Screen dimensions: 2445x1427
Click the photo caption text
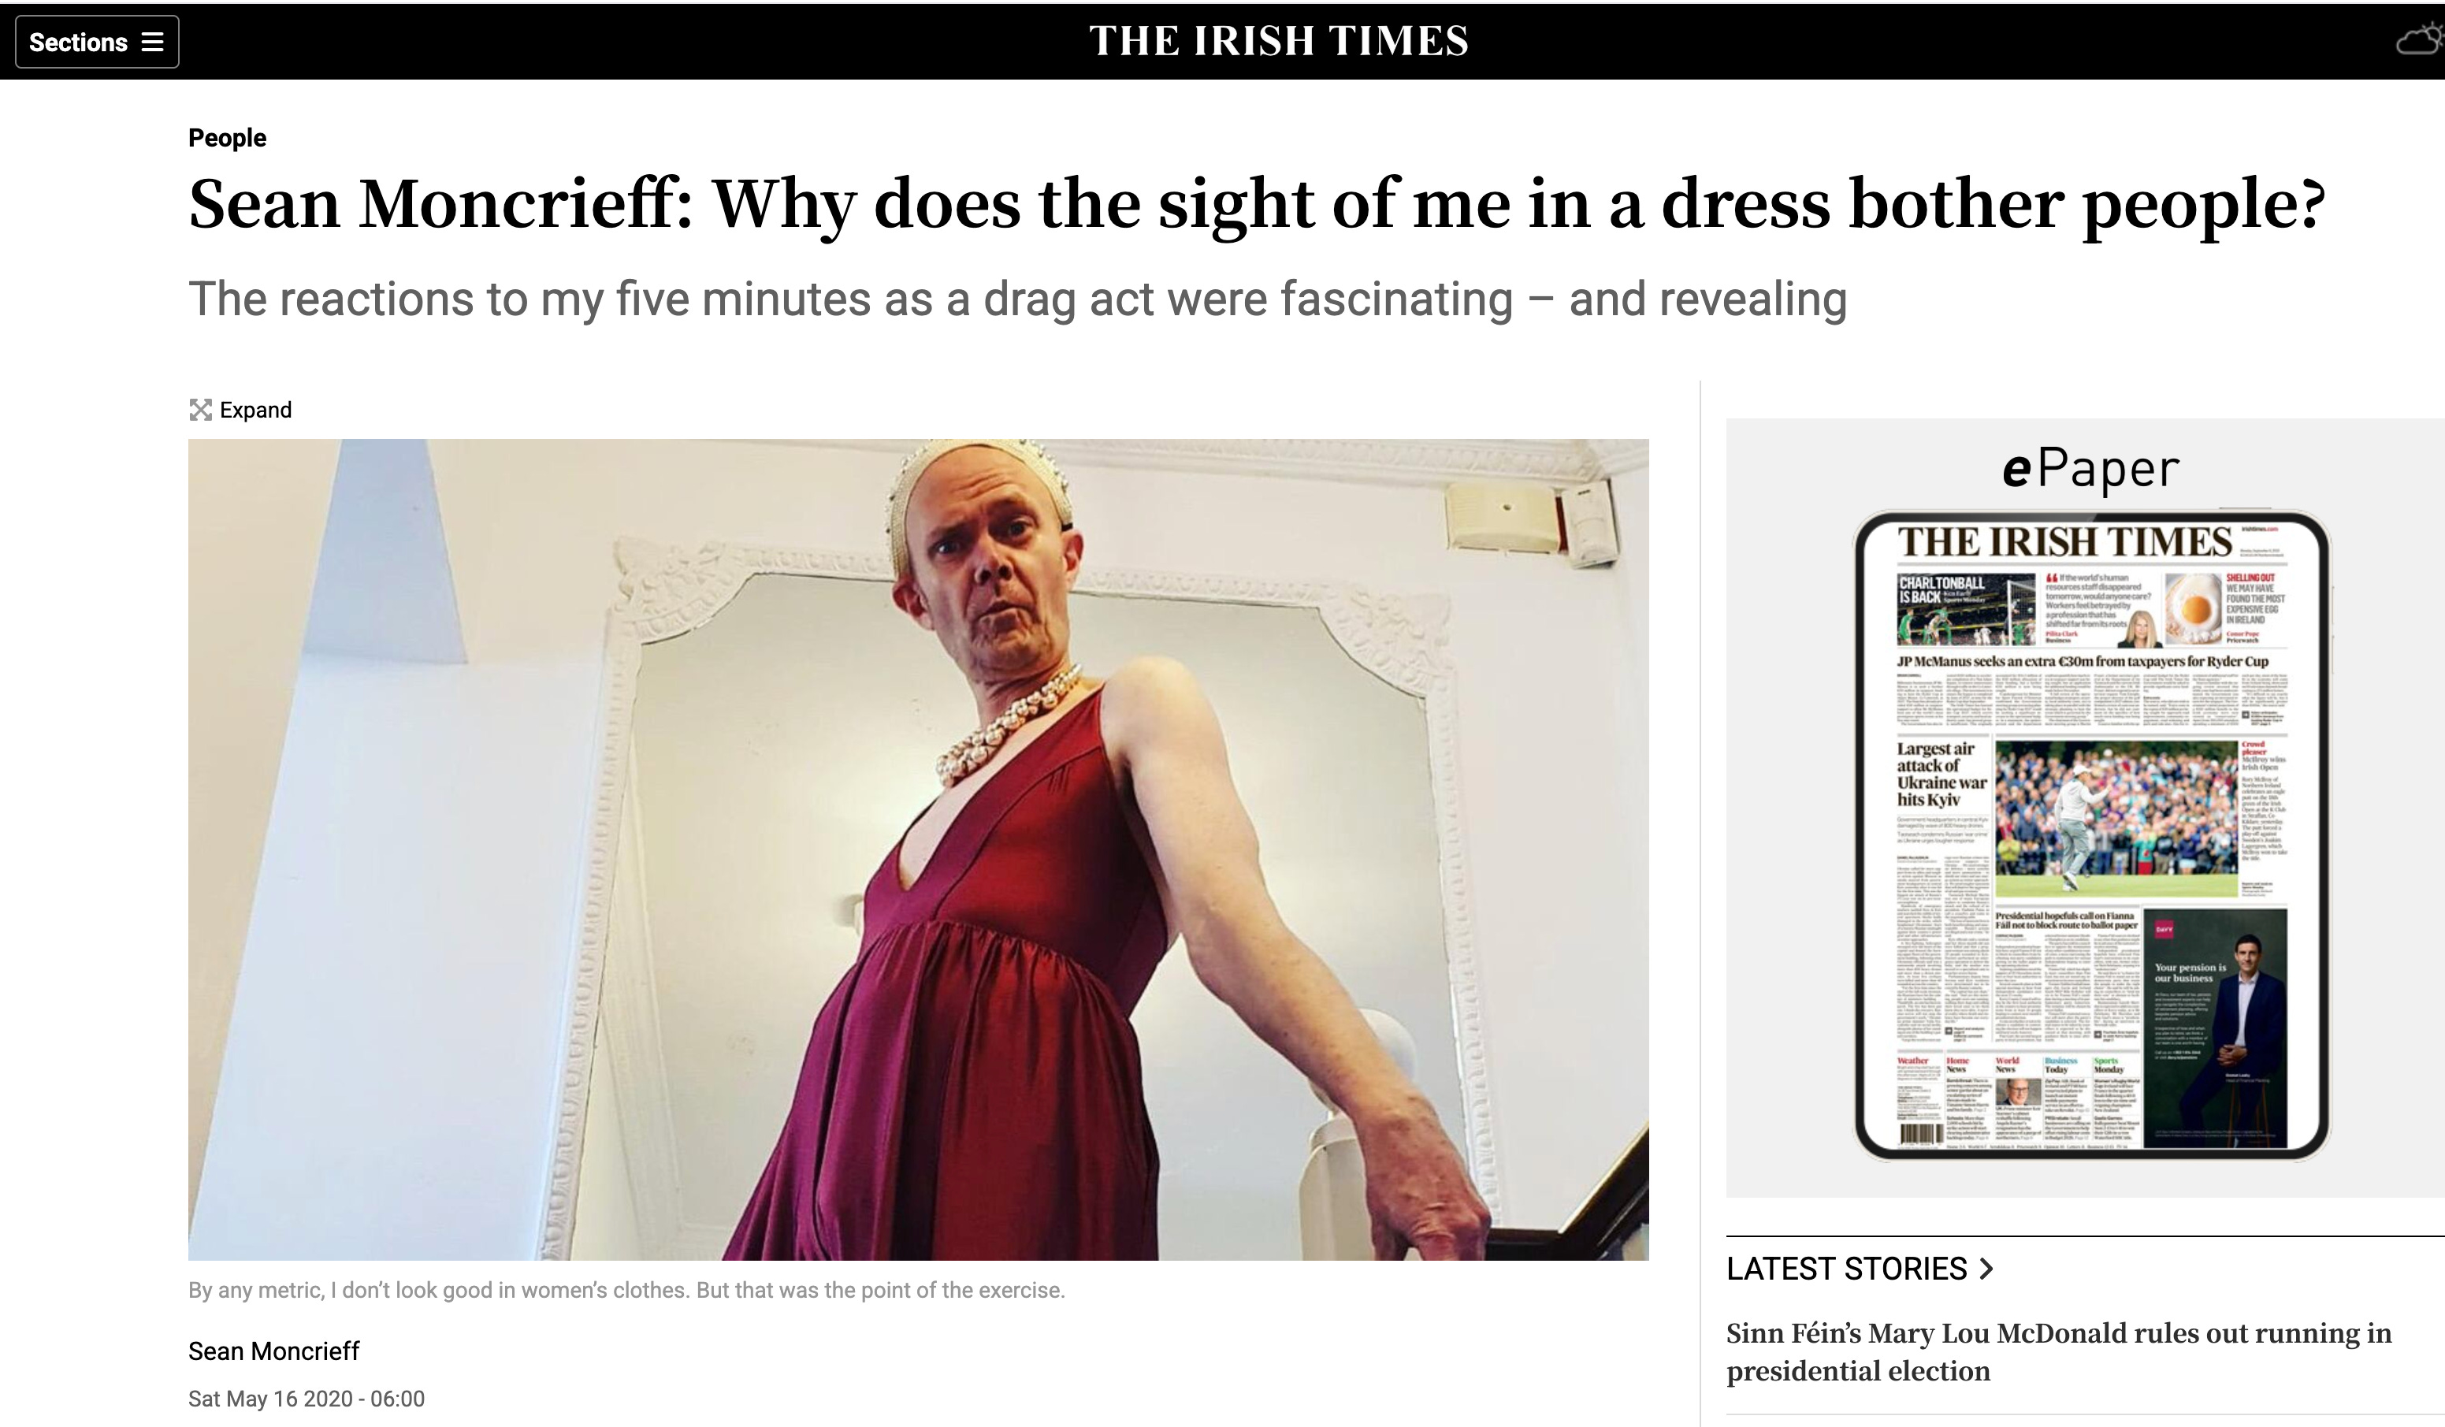point(626,1290)
